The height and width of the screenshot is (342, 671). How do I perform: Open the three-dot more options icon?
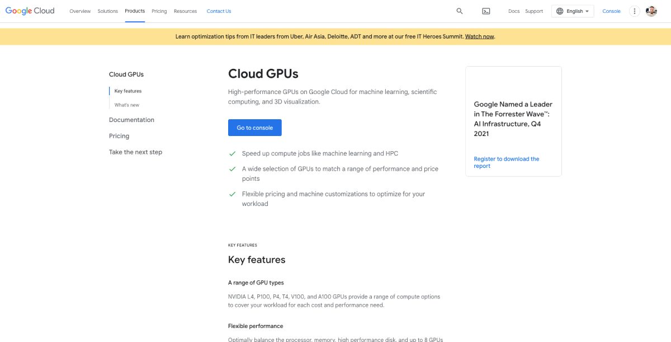(x=635, y=11)
